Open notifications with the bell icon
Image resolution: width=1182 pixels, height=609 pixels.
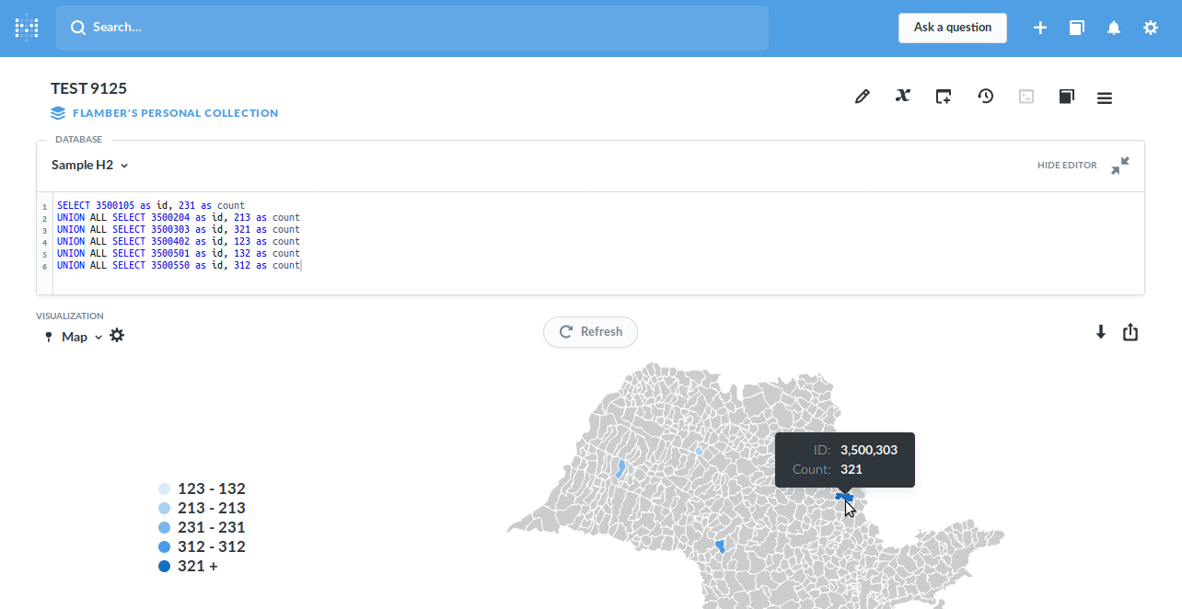pos(1113,28)
